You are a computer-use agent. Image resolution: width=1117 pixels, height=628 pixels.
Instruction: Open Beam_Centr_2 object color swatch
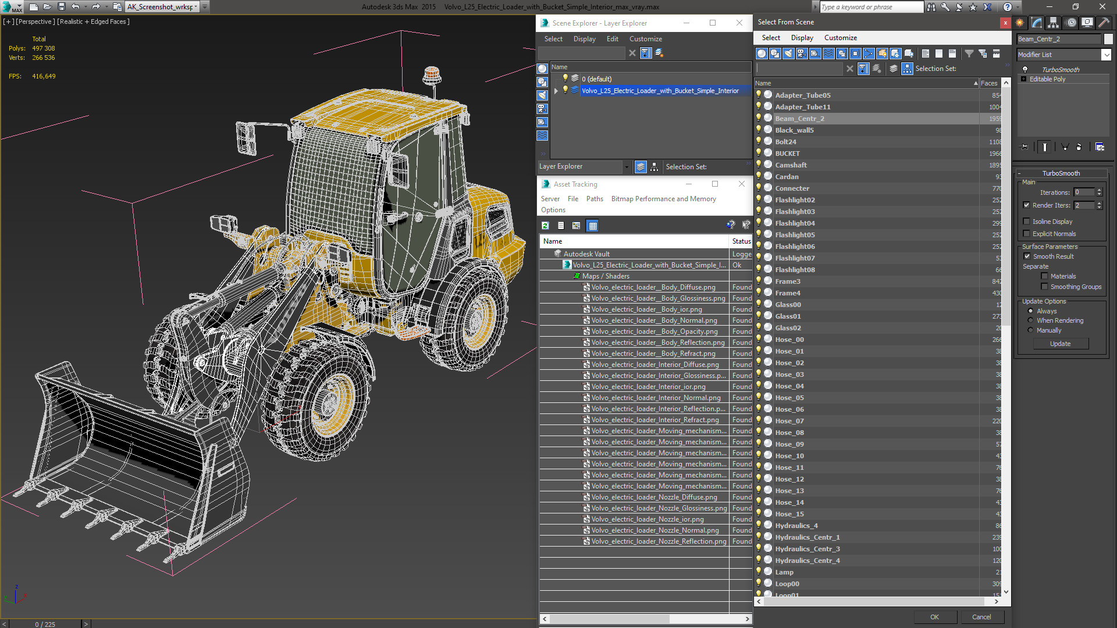click(x=1108, y=39)
